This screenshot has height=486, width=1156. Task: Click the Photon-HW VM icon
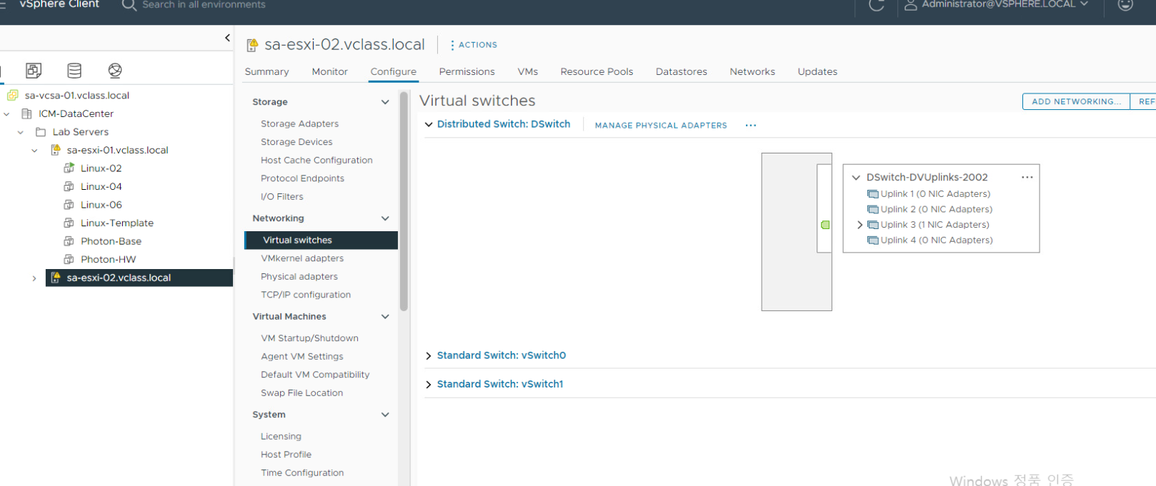[69, 259]
